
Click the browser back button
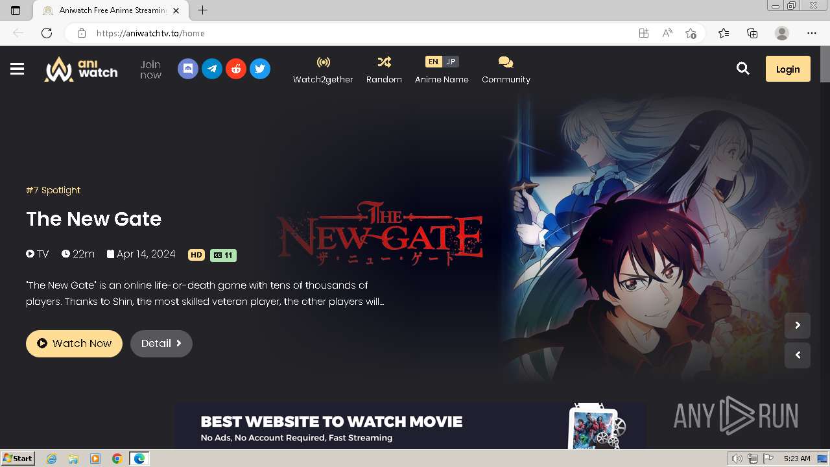18,33
